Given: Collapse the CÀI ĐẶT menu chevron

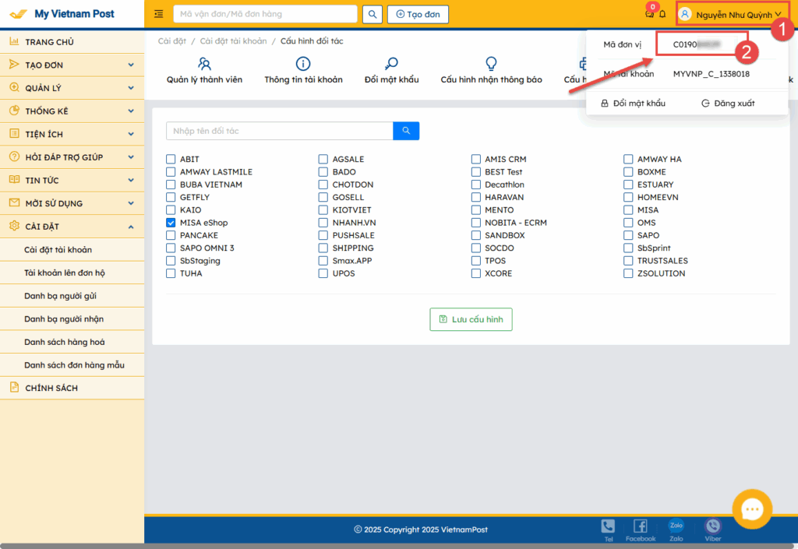Looking at the screenshot, I should 131,227.
